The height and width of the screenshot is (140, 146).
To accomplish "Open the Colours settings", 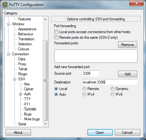I will [x=23, y=49].
